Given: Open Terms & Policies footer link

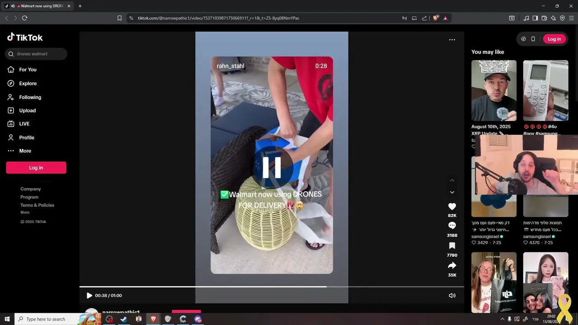Looking at the screenshot, I should pos(37,205).
